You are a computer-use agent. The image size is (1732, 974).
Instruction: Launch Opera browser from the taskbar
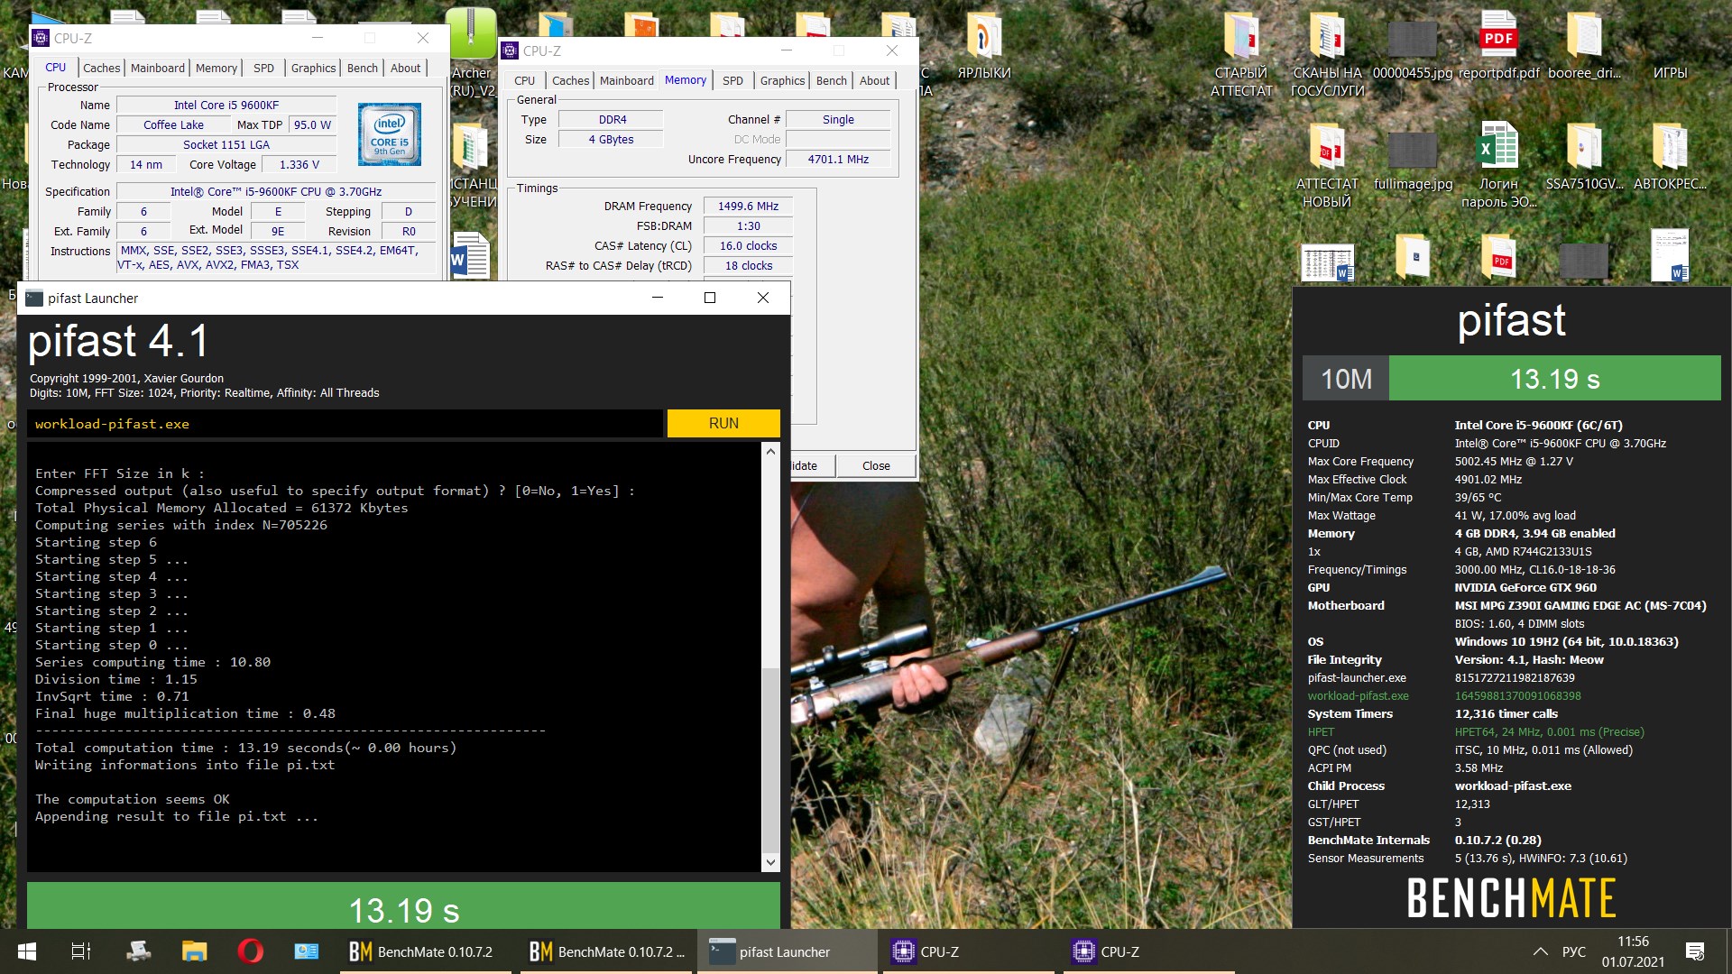(x=251, y=951)
